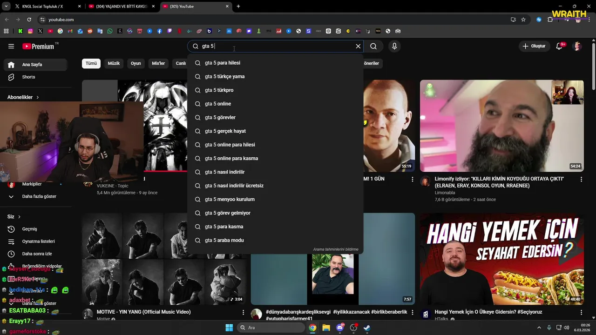Select the Tümü filter chip
Viewport: 596px width, 335px height.
91,63
